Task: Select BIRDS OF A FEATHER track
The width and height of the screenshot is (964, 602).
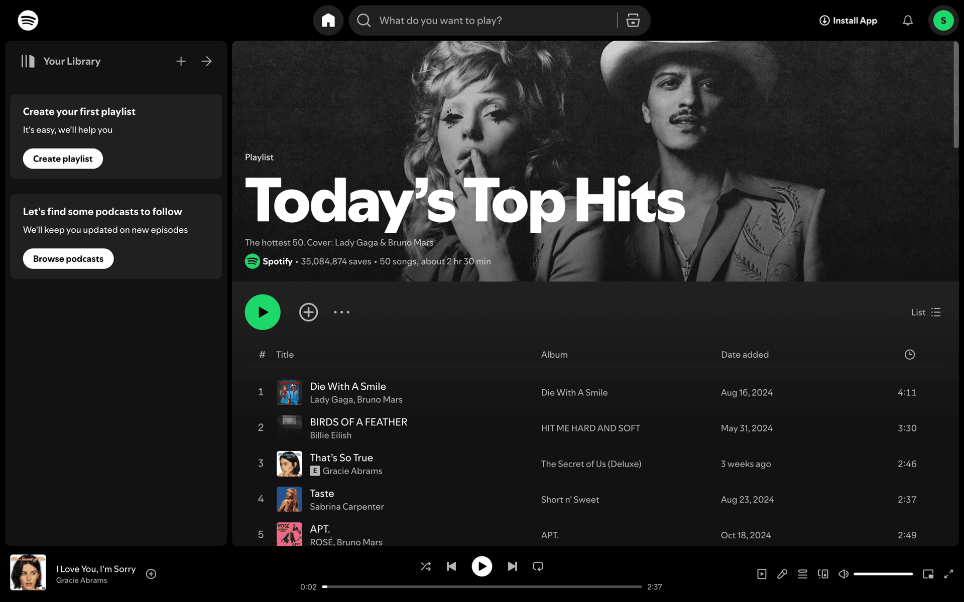Action: [358, 422]
